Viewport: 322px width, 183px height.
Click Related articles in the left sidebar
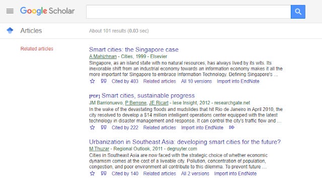pyautogui.click(x=37, y=48)
